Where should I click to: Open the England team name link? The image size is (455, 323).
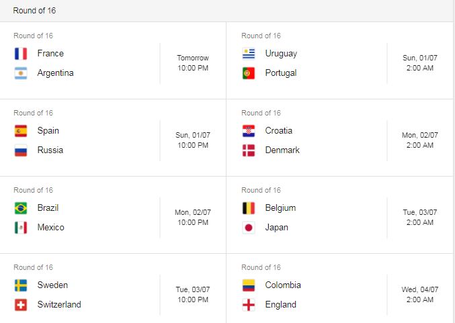(281, 304)
